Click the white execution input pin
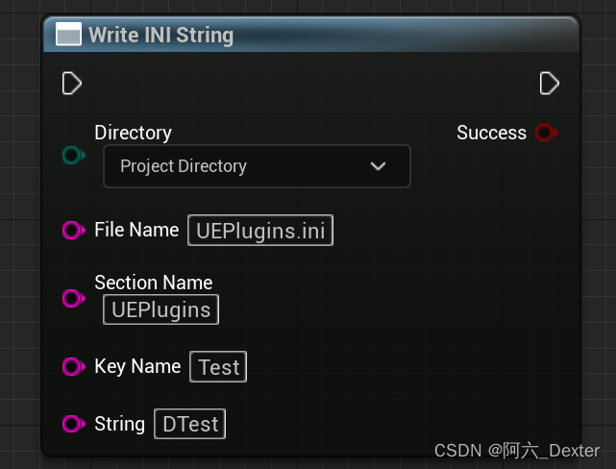This screenshot has width=616, height=469. point(72,84)
